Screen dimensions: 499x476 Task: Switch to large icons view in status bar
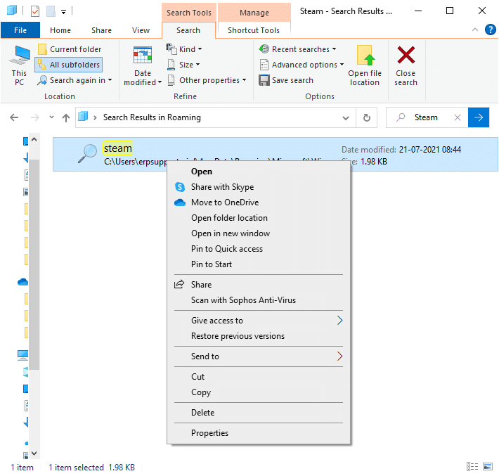tap(487, 467)
